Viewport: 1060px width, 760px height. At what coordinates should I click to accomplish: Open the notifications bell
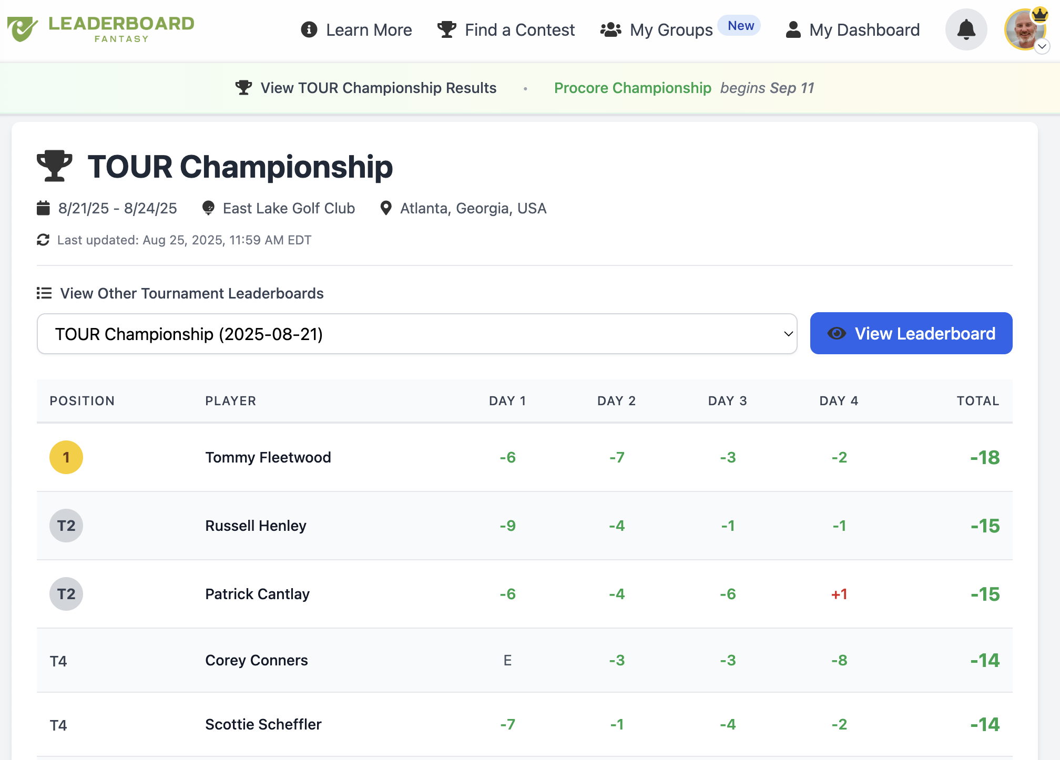[965, 30]
